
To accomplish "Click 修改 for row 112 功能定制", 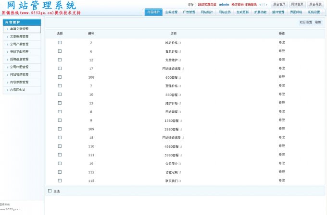I will pyautogui.click(x=281, y=172).
